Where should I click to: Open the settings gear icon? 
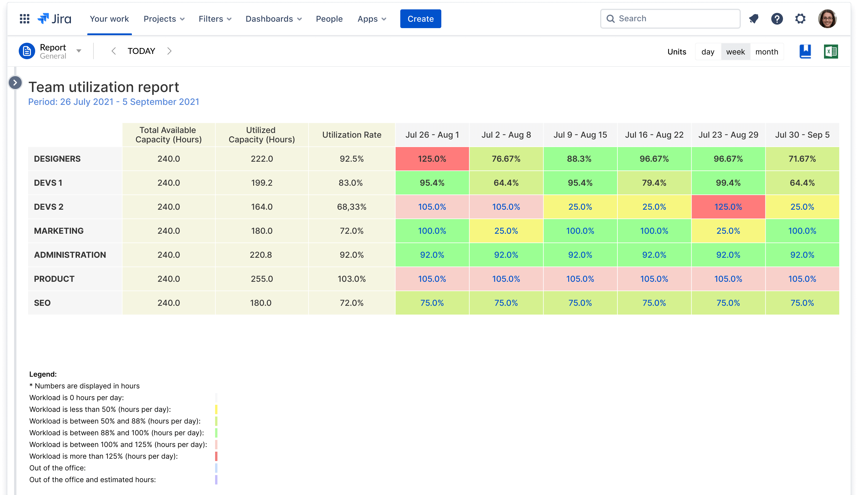pos(800,19)
